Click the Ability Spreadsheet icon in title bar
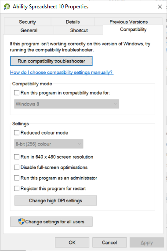Screen dimensions: 167x251 pos(7,7)
